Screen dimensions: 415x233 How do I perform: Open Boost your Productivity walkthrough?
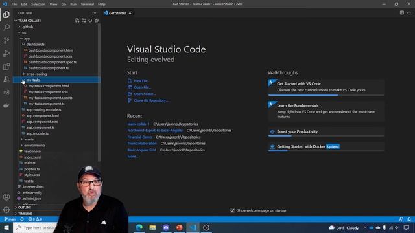click(326, 131)
